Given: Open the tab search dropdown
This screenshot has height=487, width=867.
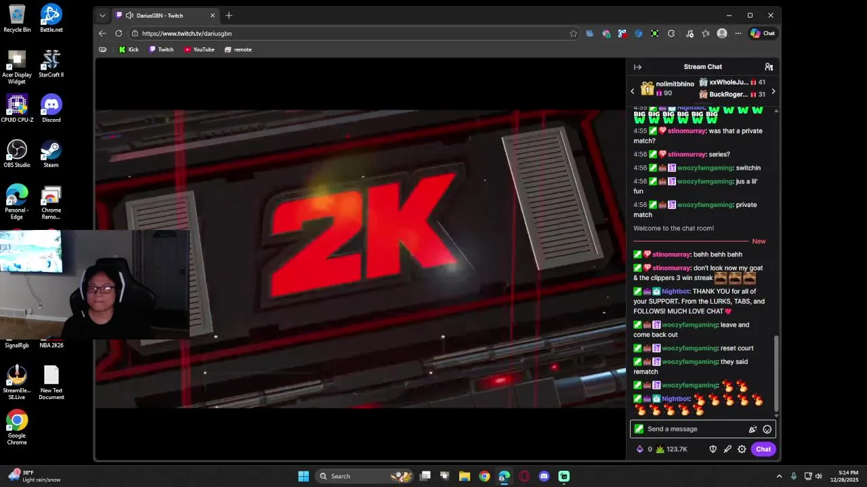Looking at the screenshot, I should pyautogui.click(x=102, y=16).
